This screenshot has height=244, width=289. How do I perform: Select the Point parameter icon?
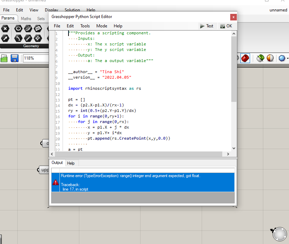click(5, 29)
